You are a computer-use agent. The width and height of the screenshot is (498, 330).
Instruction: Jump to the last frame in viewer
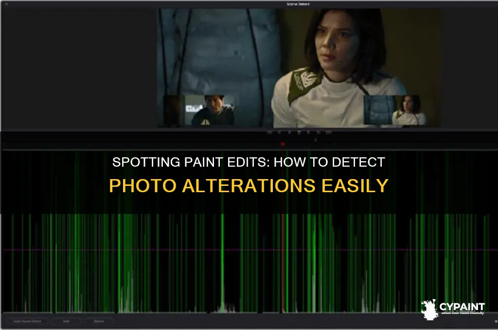[x=329, y=132]
